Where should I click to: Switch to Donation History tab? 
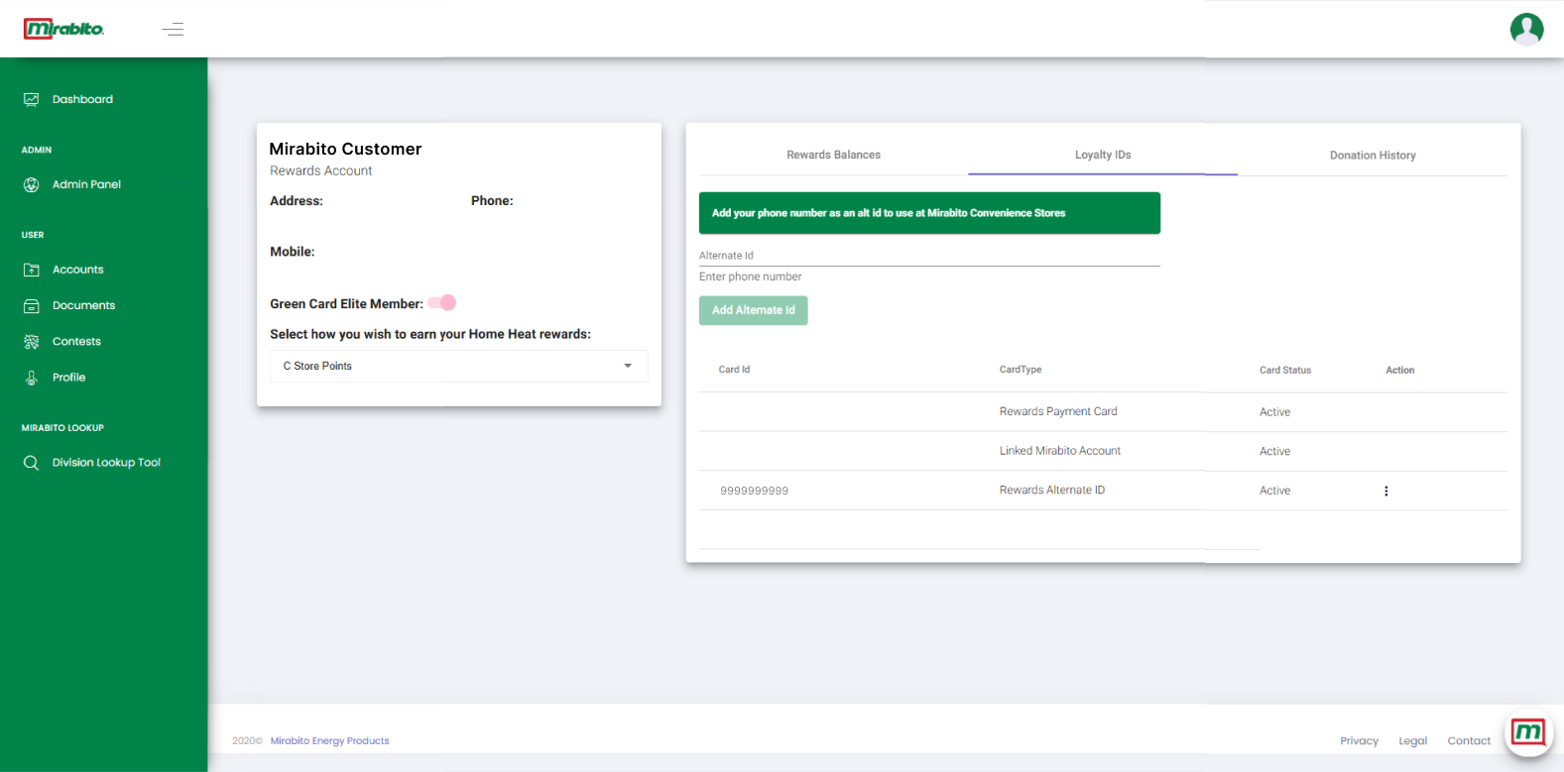click(x=1373, y=155)
